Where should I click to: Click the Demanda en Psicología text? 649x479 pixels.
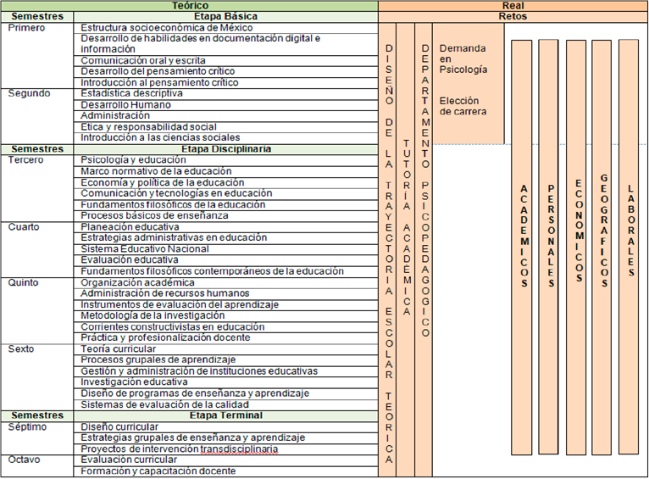(463, 58)
